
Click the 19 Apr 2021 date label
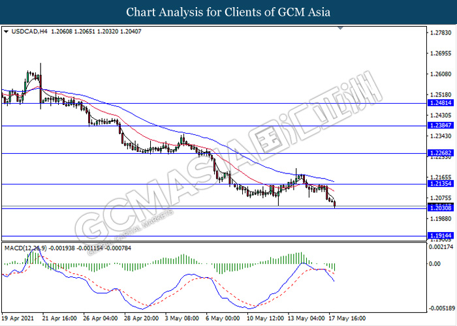[18, 318]
